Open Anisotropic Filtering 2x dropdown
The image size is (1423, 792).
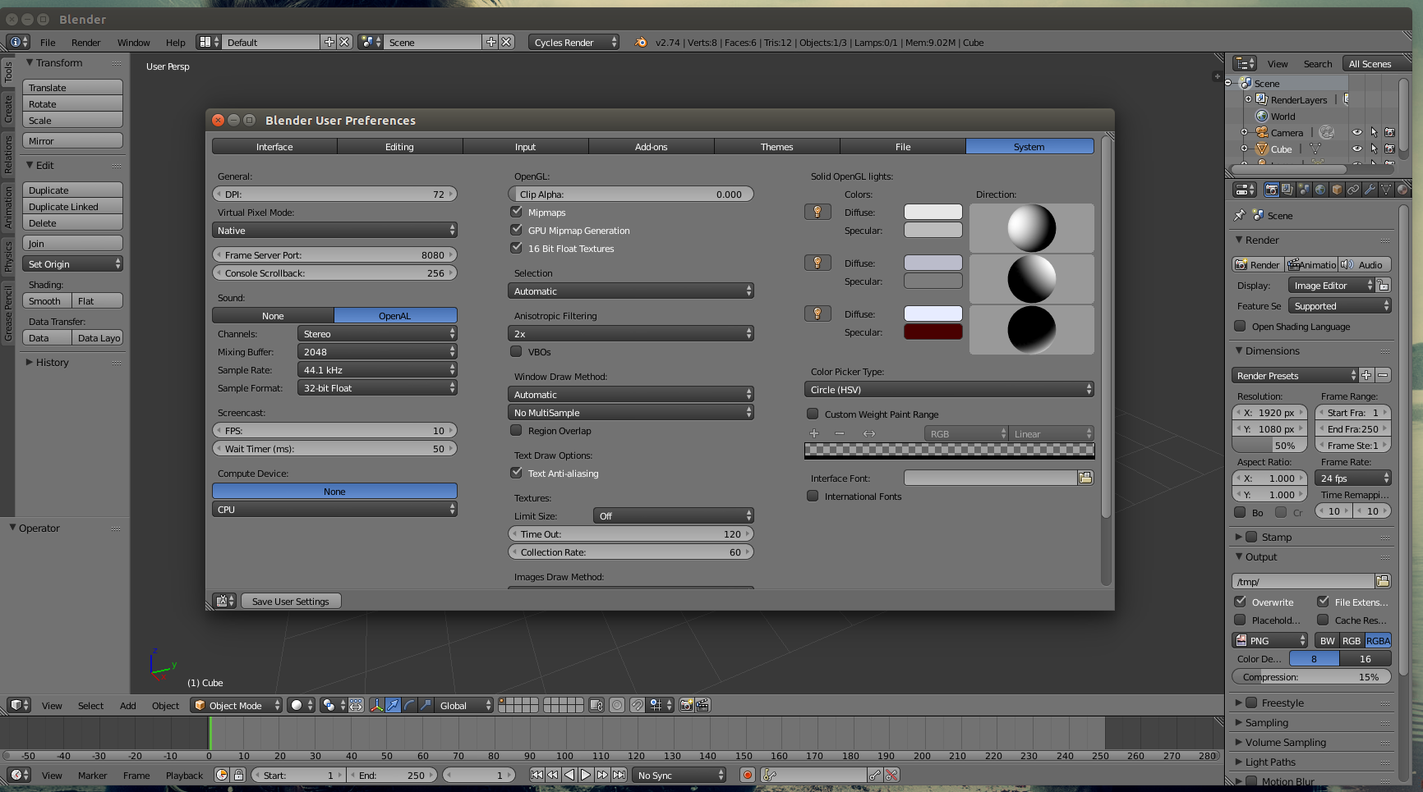click(x=631, y=334)
